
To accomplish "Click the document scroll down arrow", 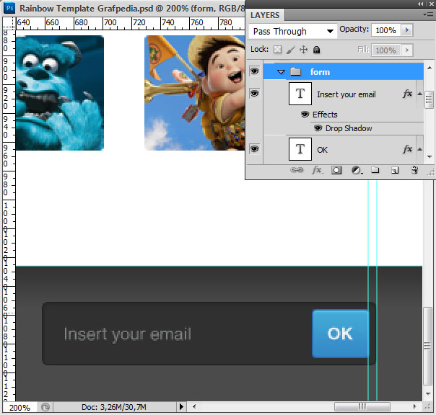I will tap(429, 394).
